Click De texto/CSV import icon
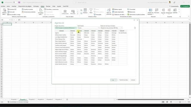Screen dimensions: 191x107 [8, 9]
